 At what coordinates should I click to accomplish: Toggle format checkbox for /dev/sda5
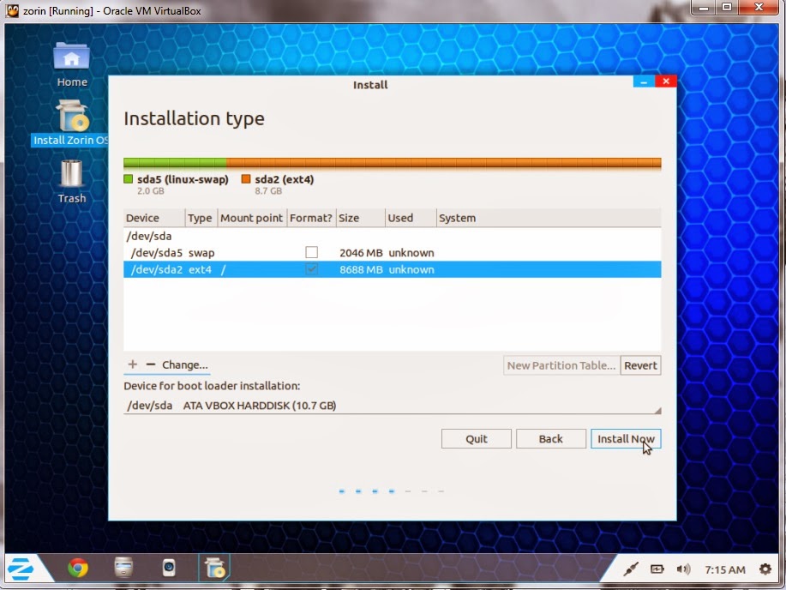pyautogui.click(x=311, y=252)
